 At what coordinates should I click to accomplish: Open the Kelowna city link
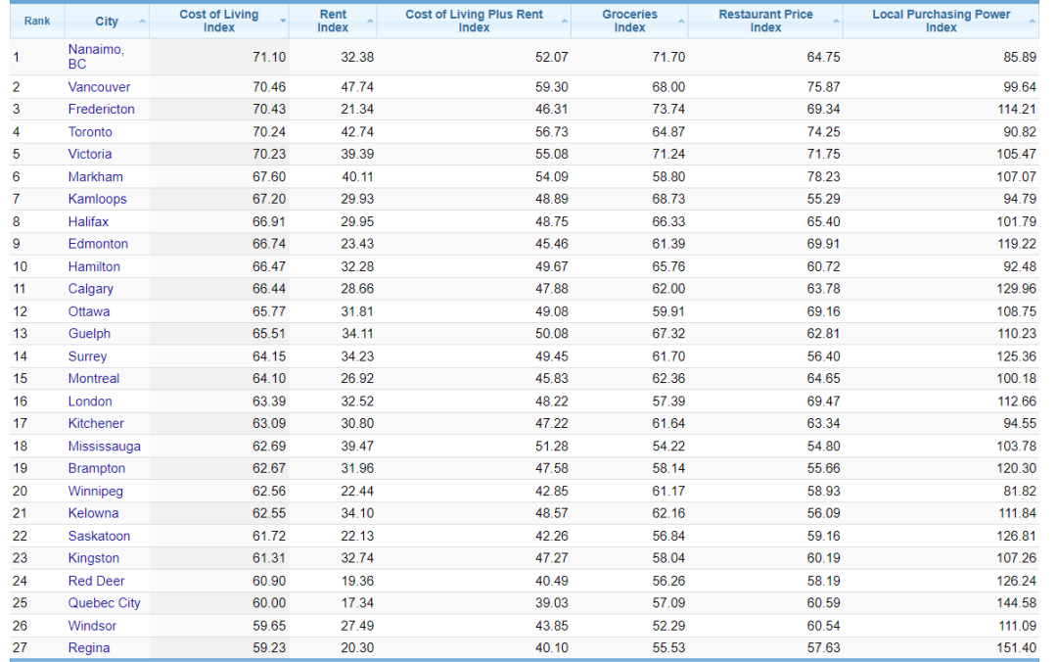click(93, 513)
